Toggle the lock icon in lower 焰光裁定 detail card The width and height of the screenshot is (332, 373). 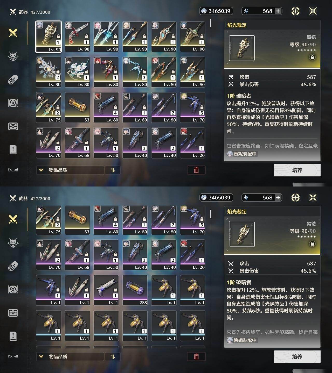coord(312,244)
